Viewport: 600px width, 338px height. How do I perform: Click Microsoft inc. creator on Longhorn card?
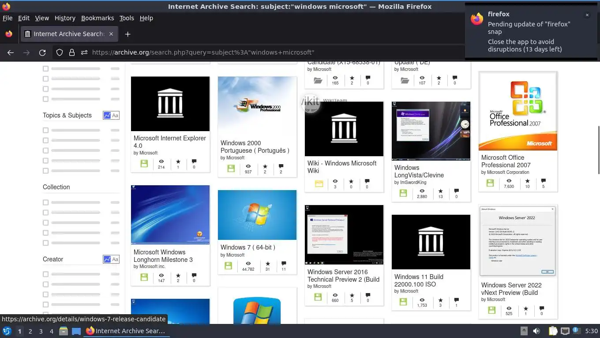152,266
